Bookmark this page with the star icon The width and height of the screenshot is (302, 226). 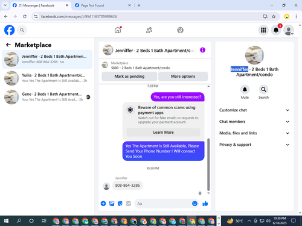(x=274, y=16)
